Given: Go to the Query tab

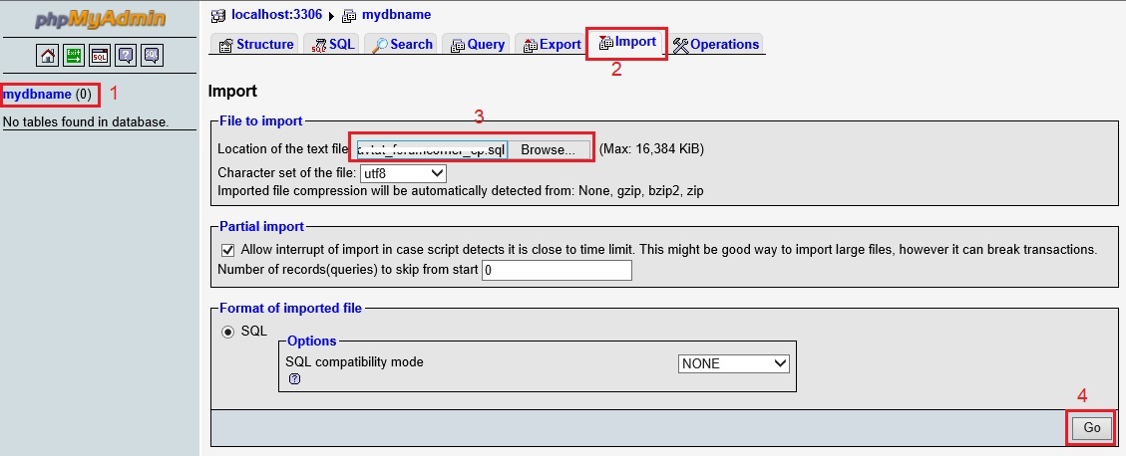Looking at the screenshot, I should point(477,45).
